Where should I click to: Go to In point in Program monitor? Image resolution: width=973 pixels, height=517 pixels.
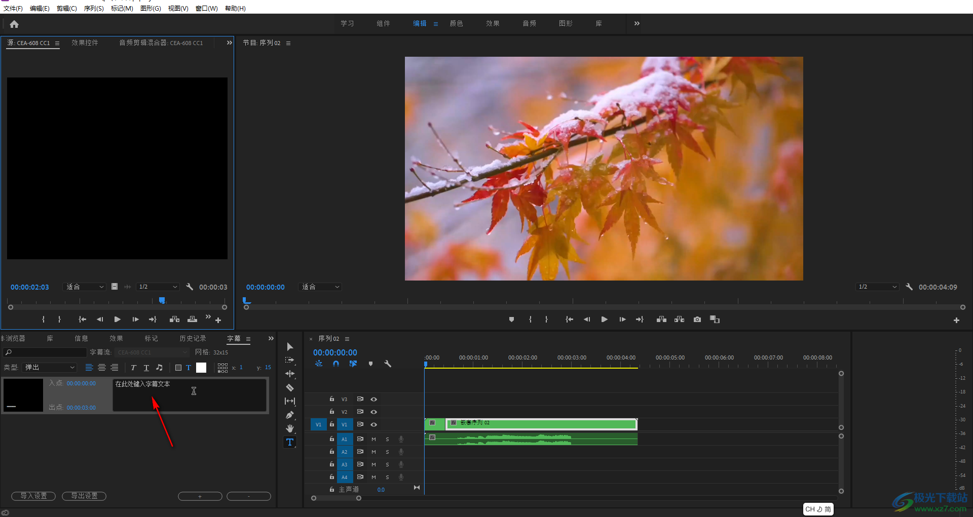[x=570, y=320]
